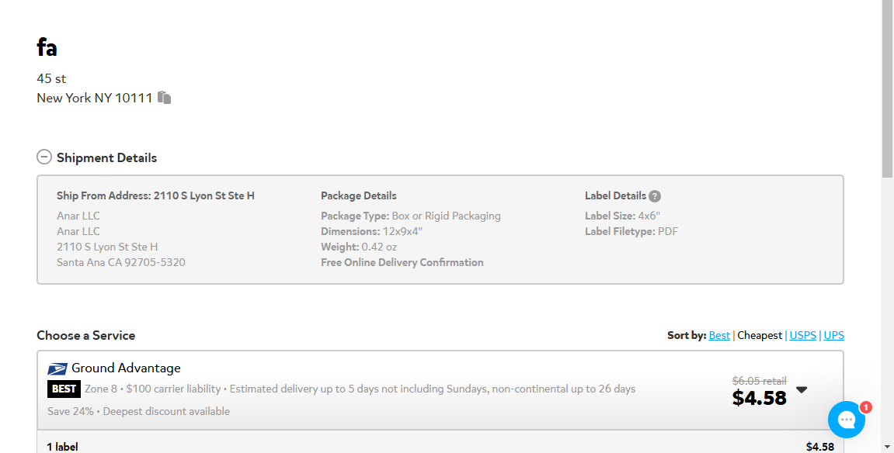This screenshot has height=453, width=894.
Task: Click the red chat notification badge
Action: (865, 407)
